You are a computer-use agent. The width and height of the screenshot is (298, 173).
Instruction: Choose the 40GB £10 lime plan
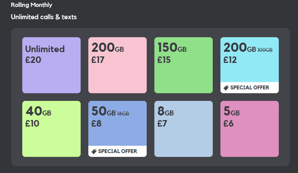(x=51, y=129)
